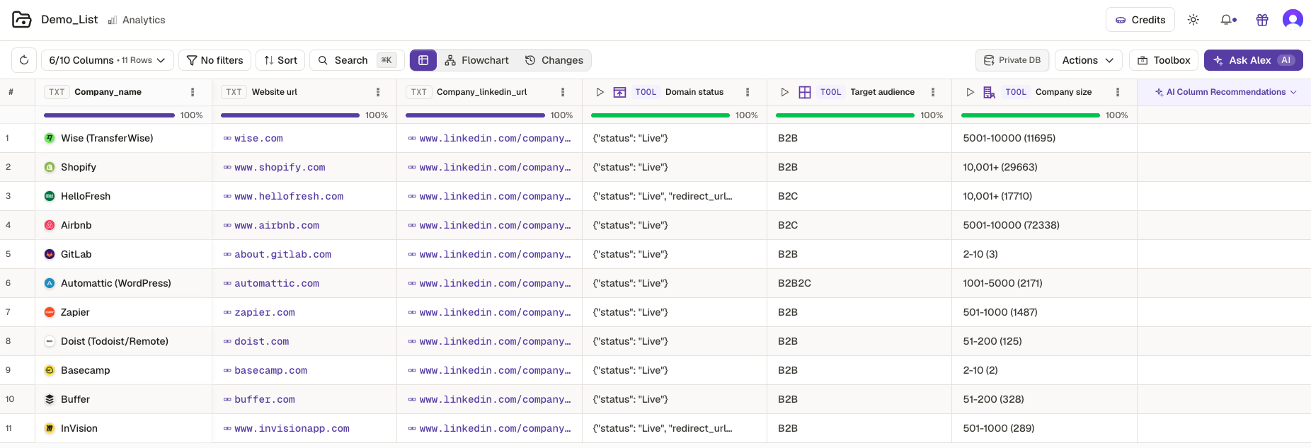Open the Sort options
The image size is (1311, 448).
280,60
